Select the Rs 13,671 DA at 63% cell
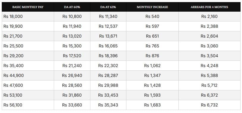Screen dimensions: 242x113 [x=108, y=36]
